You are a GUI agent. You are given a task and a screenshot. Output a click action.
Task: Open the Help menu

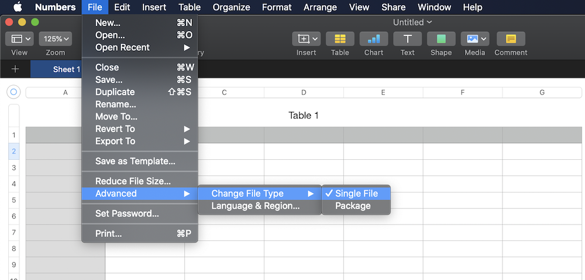[x=472, y=7]
